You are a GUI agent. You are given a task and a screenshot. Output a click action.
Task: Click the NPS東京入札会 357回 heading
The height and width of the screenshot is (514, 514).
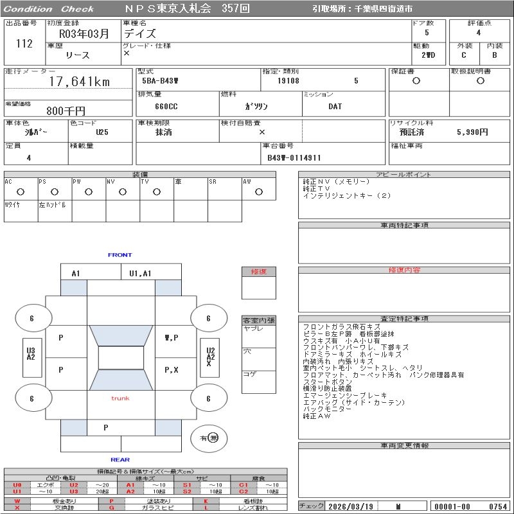pyautogui.click(x=187, y=8)
